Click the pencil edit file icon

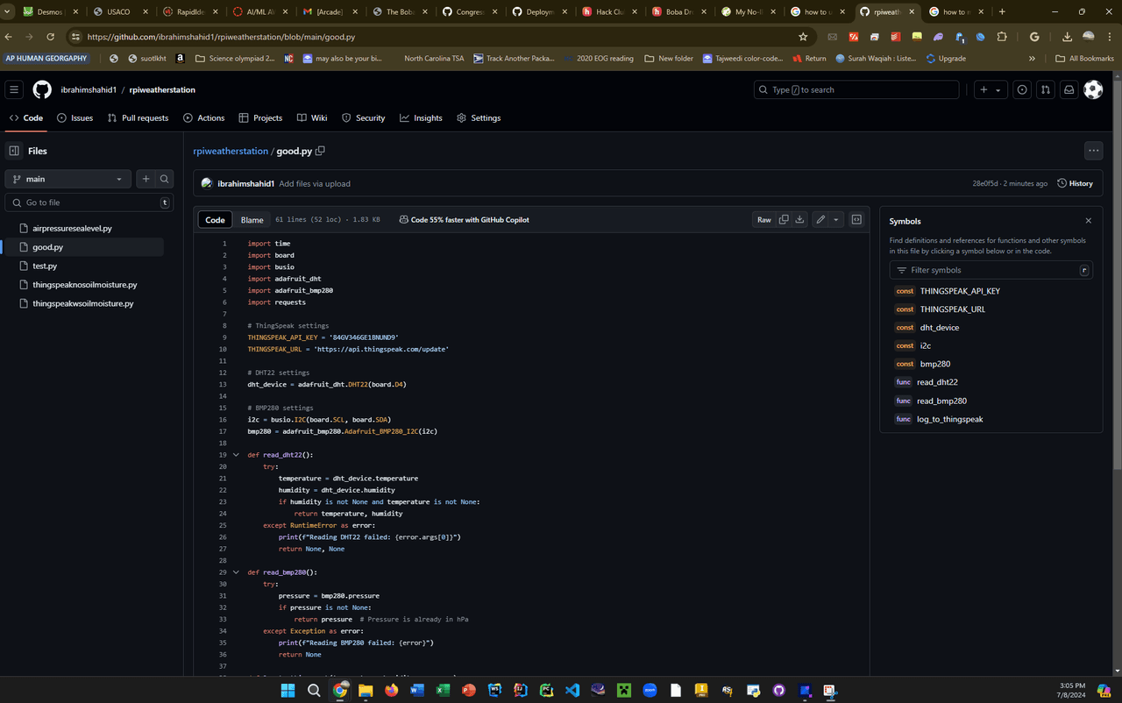820,219
